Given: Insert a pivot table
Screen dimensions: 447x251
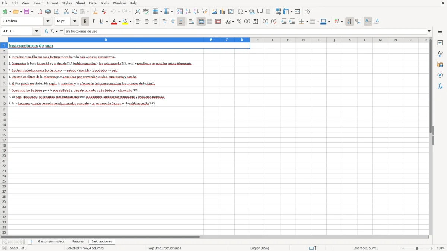Looking at the screenshot, I should (x=231, y=12).
